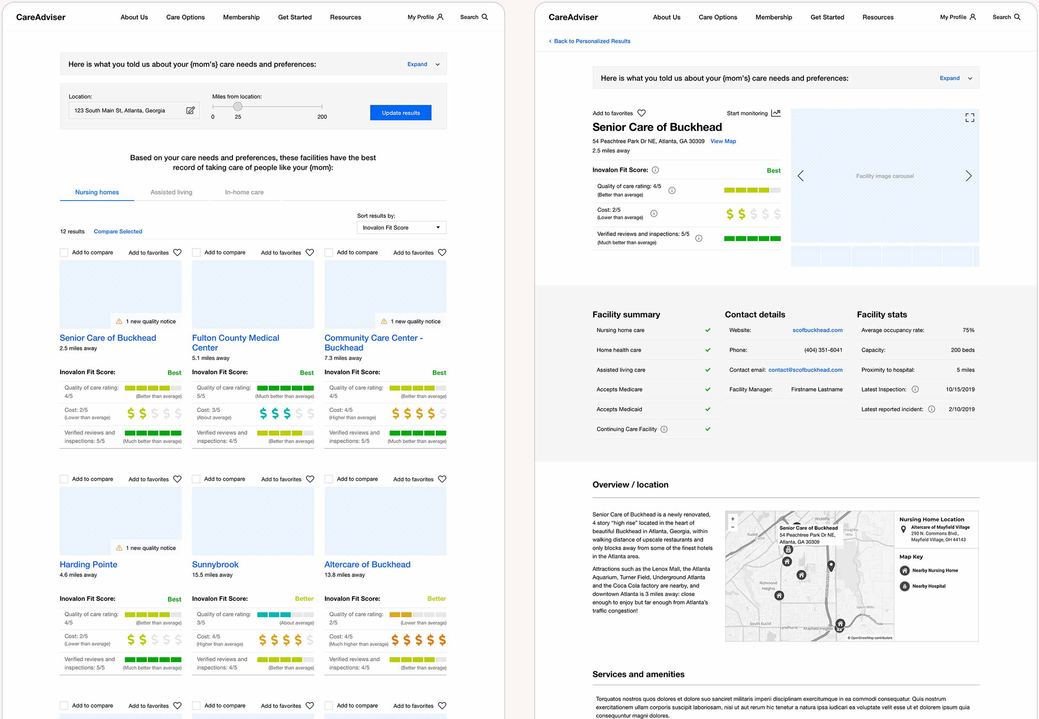Screen dimensions: 1039x719
Task: Click heart icon next to Senior Care title
Action: [x=642, y=113]
